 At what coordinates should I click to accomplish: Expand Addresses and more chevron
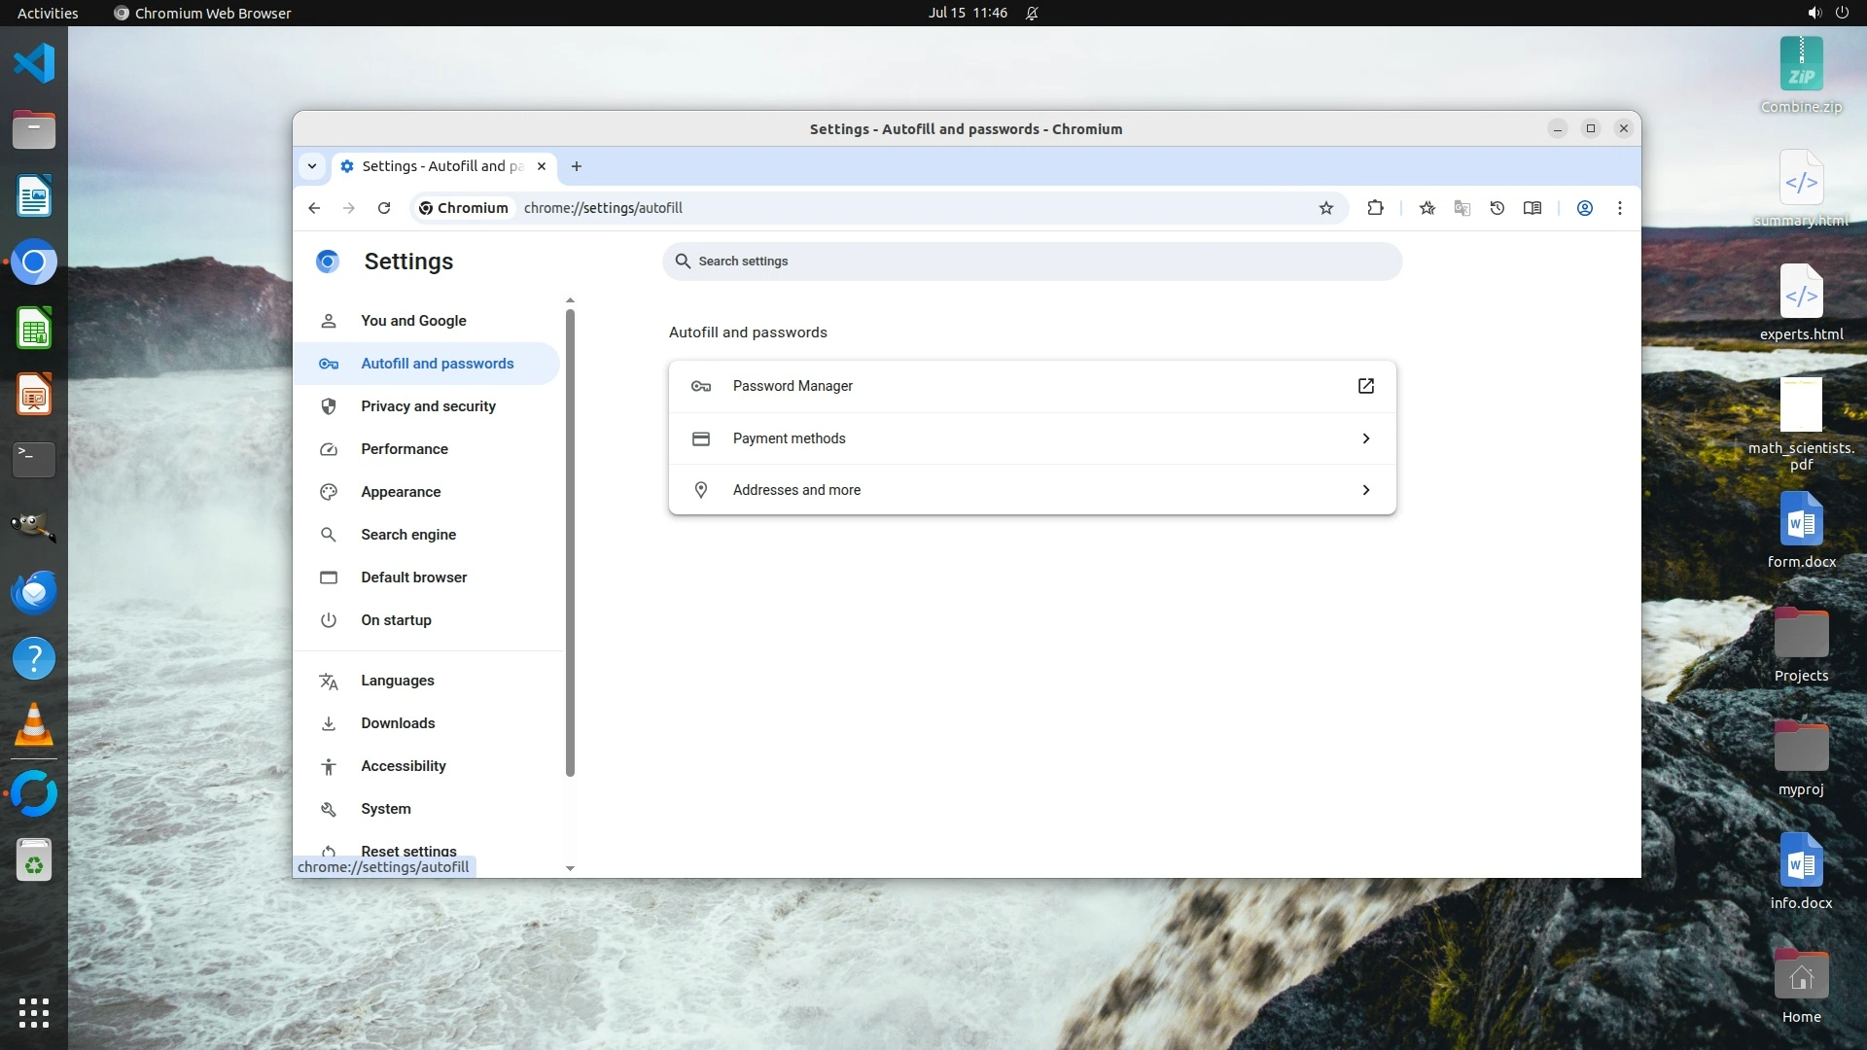[1365, 490]
